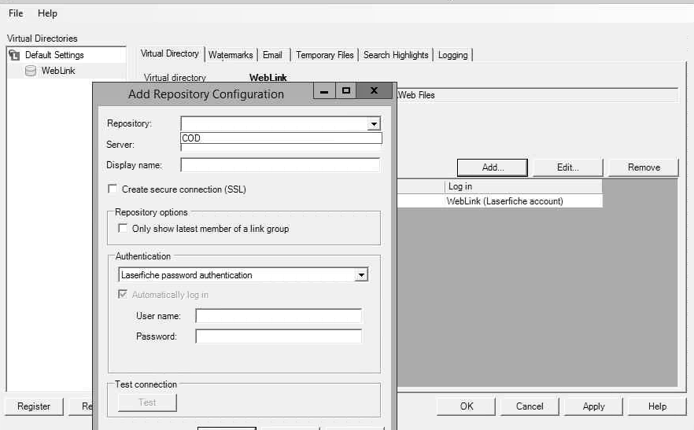Expand the Authentication method dropdown
Screen dimensions: 694x430
(x=360, y=275)
